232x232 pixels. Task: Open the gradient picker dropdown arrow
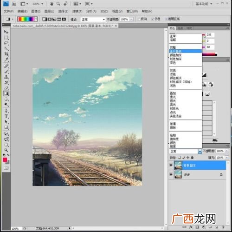point(36,19)
